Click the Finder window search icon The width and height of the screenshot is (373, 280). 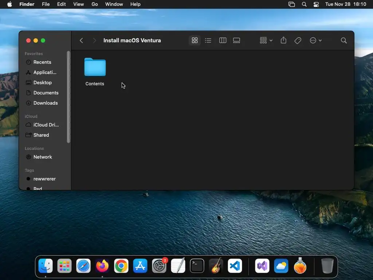(x=344, y=40)
